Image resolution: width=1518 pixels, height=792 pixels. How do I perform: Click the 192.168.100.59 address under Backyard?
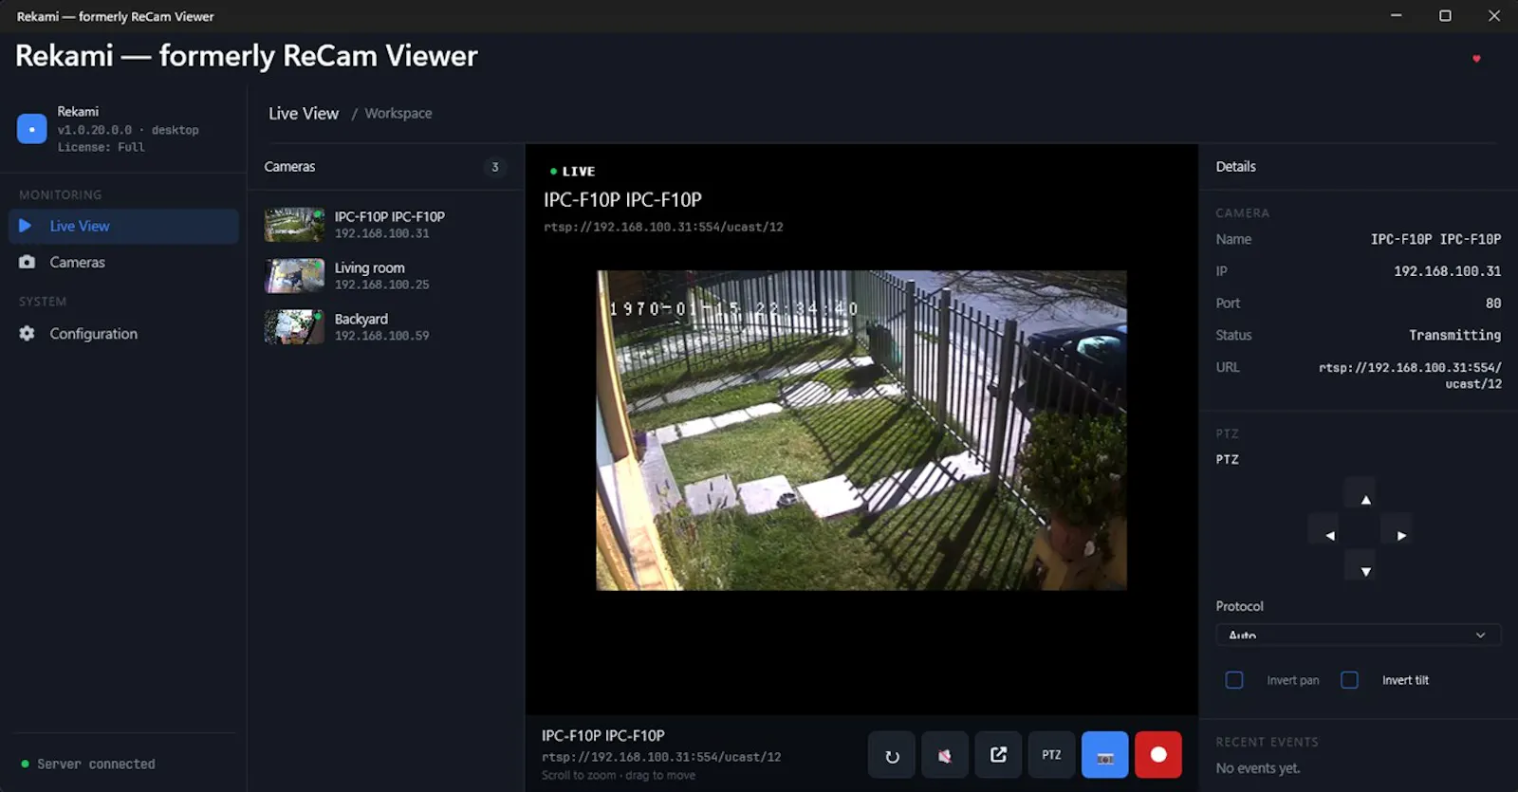[381, 336]
